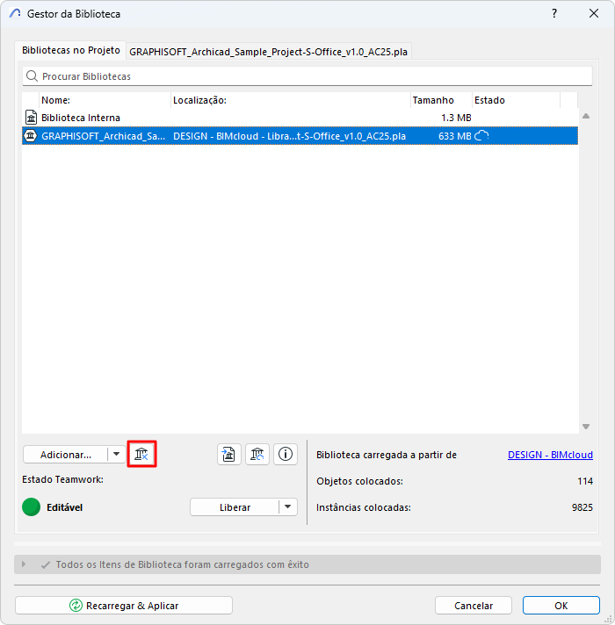Screen dimensions: 615x625
Task: Click the Liberar button
Action: coord(235,507)
